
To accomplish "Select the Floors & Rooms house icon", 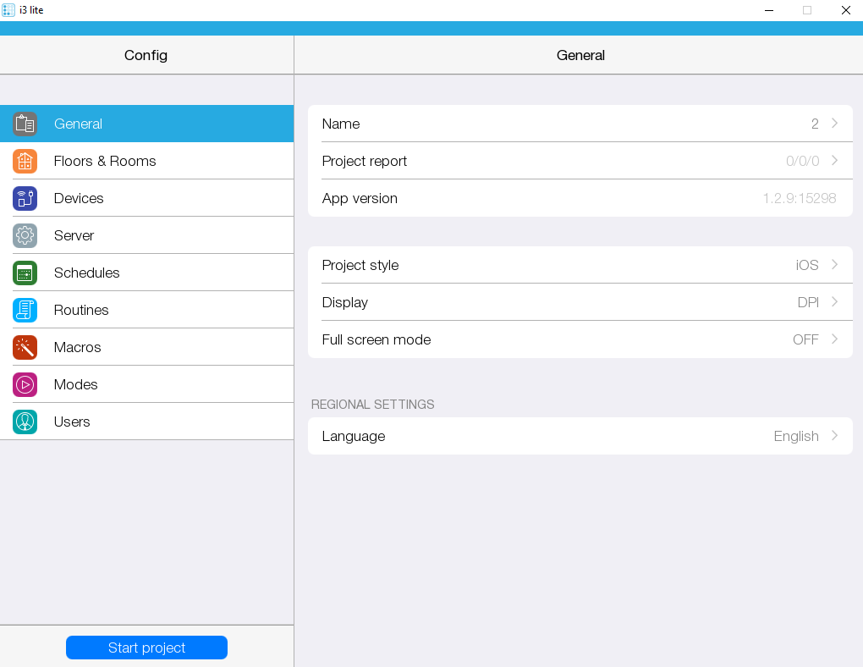I will pos(25,161).
